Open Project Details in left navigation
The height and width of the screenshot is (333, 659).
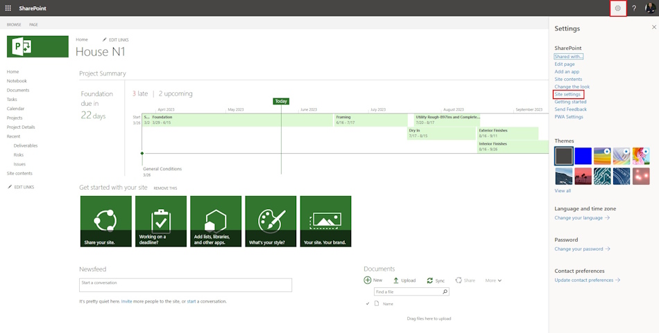(x=21, y=127)
